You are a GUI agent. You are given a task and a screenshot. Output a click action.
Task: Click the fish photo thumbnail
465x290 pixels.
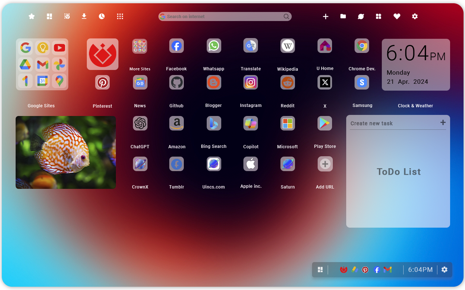(x=65, y=152)
